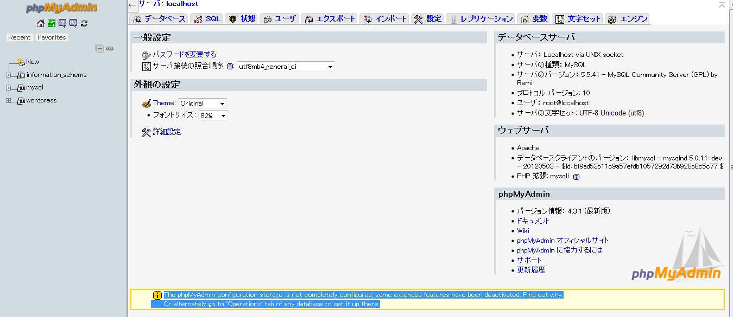Select information_schema database name
The width and height of the screenshot is (733, 317).
click(x=56, y=75)
